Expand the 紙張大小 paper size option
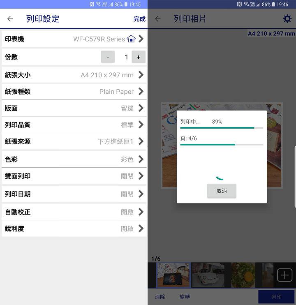The height and width of the screenshot is (305, 296). 141,75
